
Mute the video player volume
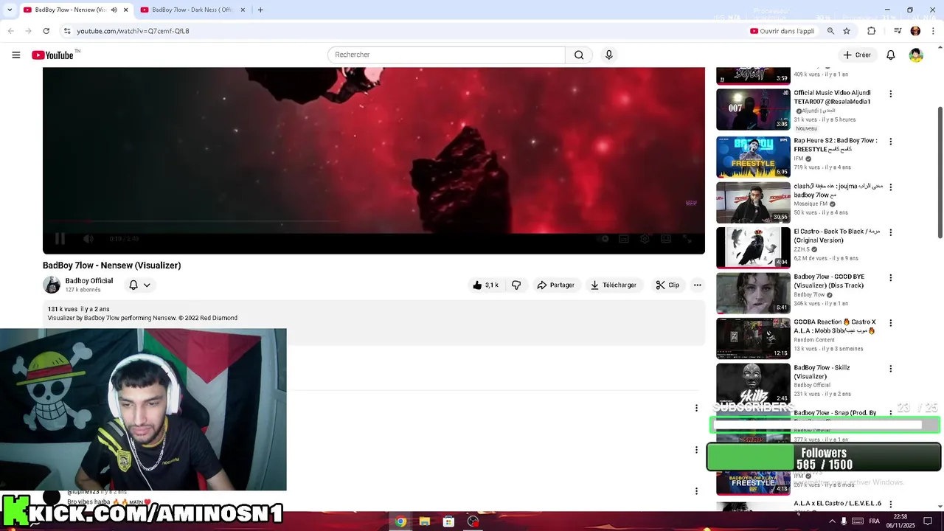click(x=88, y=238)
